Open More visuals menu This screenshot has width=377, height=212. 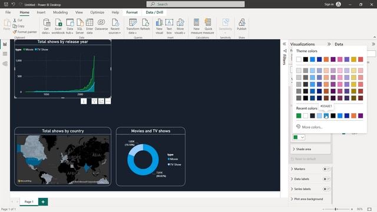180,26
